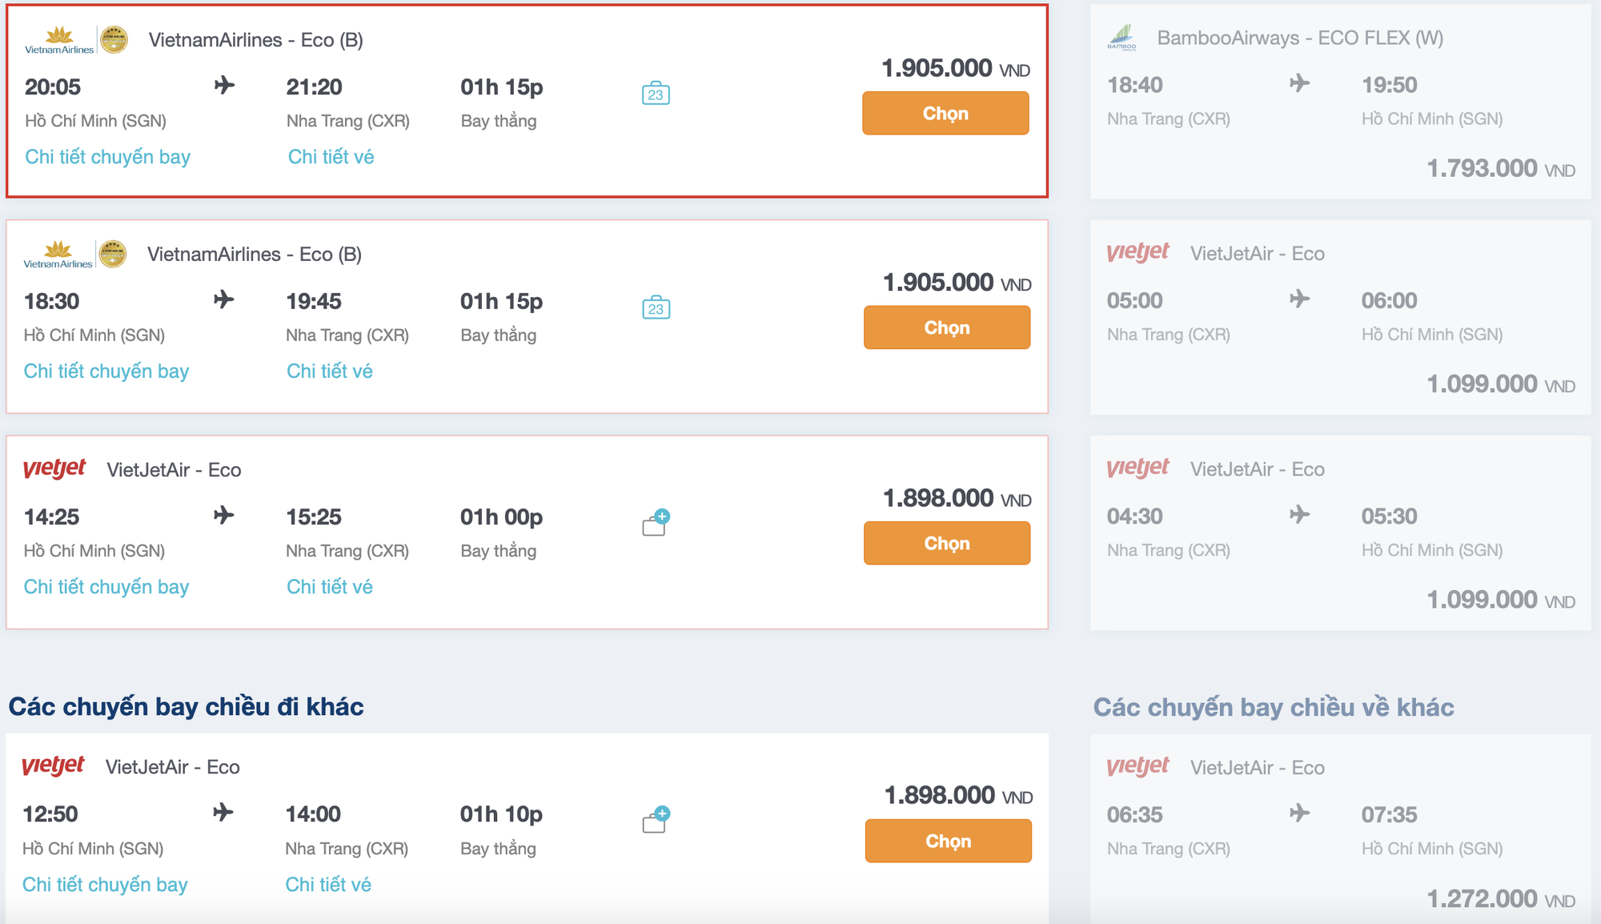1601x924 pixels.
Task: Expand Chi tiết chuyến bay for the 14:25 flight
Action: pos(106,587)
